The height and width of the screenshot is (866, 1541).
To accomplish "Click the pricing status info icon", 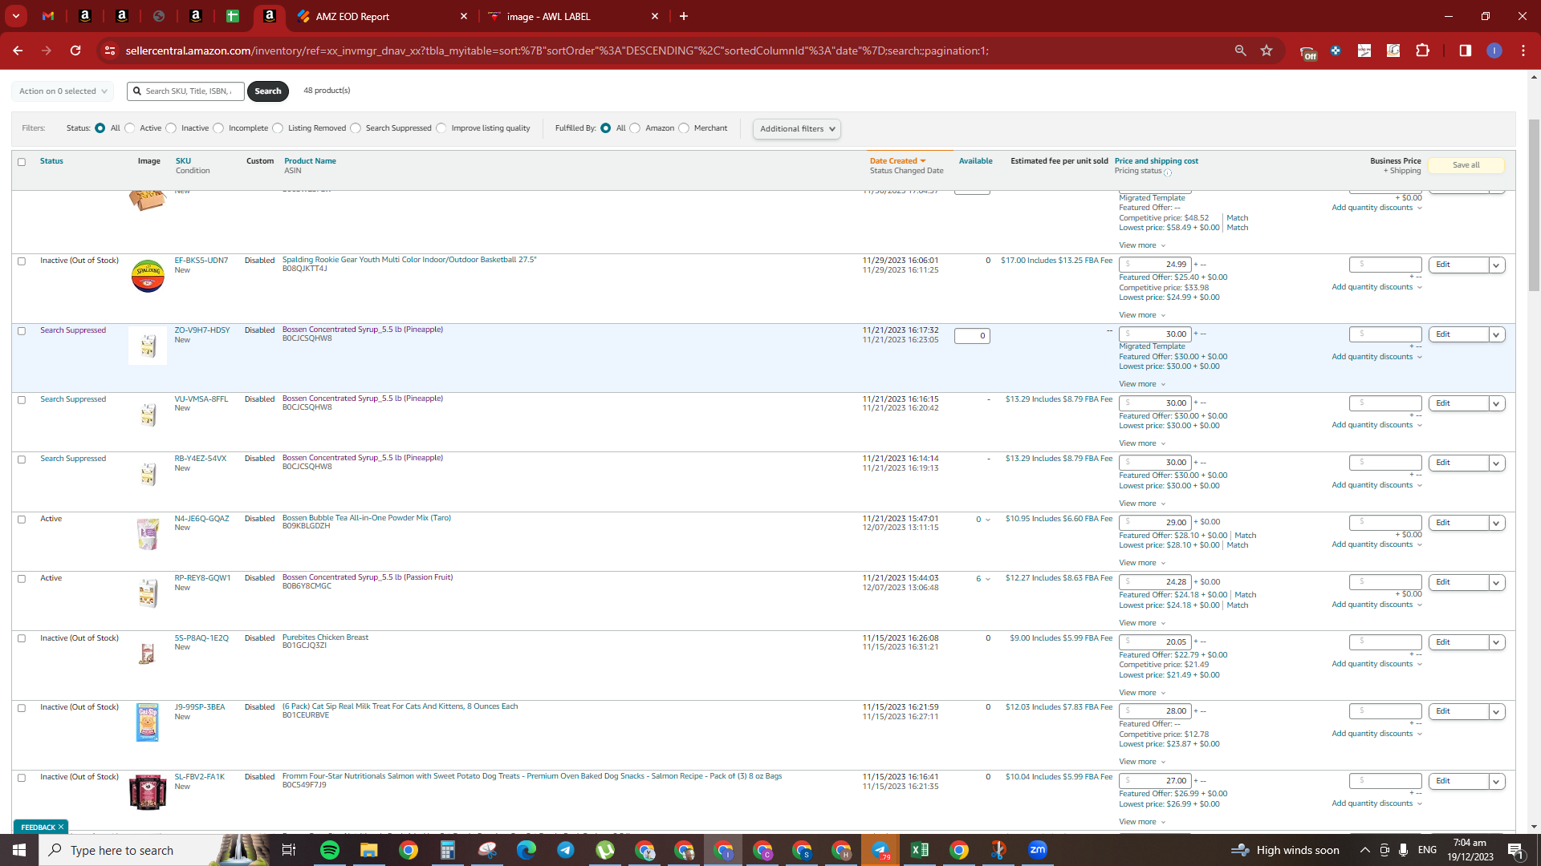I will tap(1168, 172).
